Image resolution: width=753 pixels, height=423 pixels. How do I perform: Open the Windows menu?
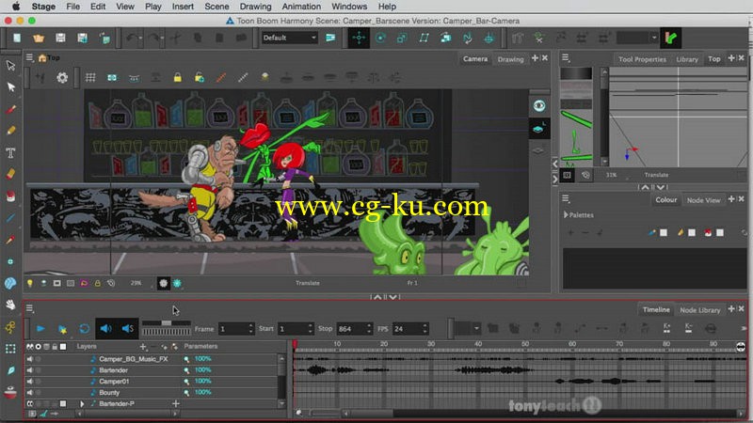coord(349,7)
